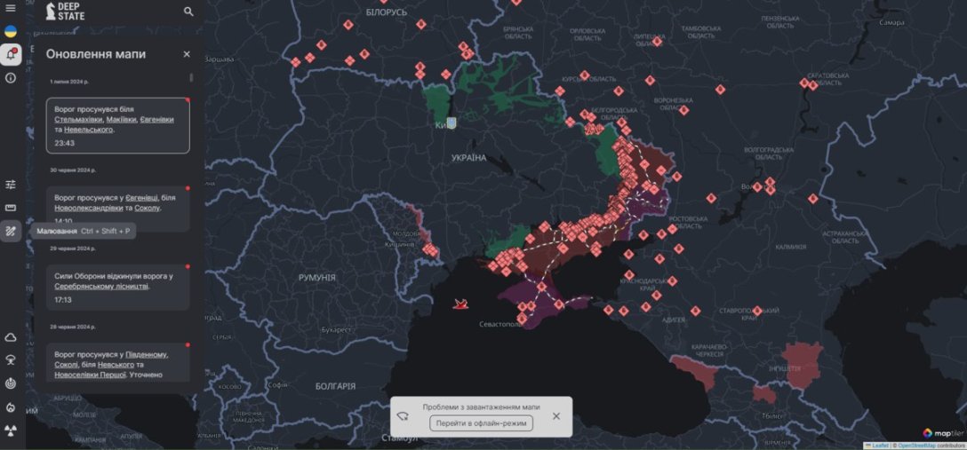Select the ruler measurement tool
967x450 pixels.
[x=11, y=208]
